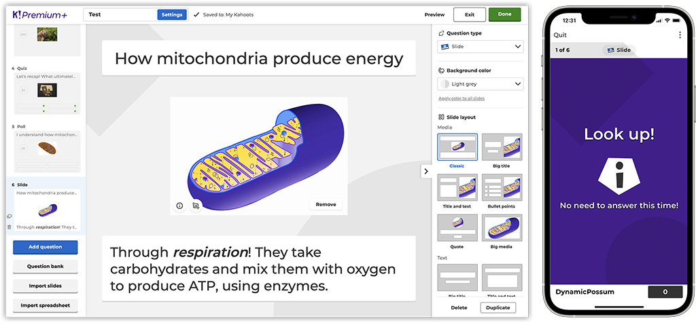This screenshot has height=323, width=696.
Task: Open the Question type dropdown
Action: point(481,47)
